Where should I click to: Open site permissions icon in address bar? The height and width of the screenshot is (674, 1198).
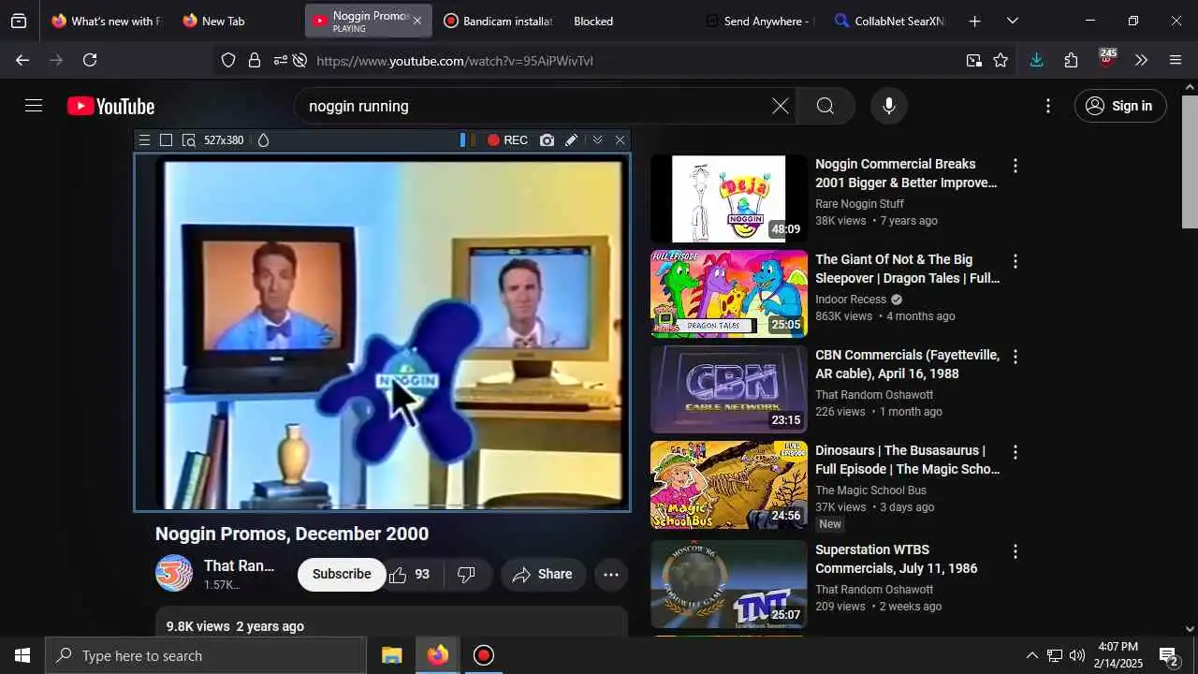[x=279, y=60]
